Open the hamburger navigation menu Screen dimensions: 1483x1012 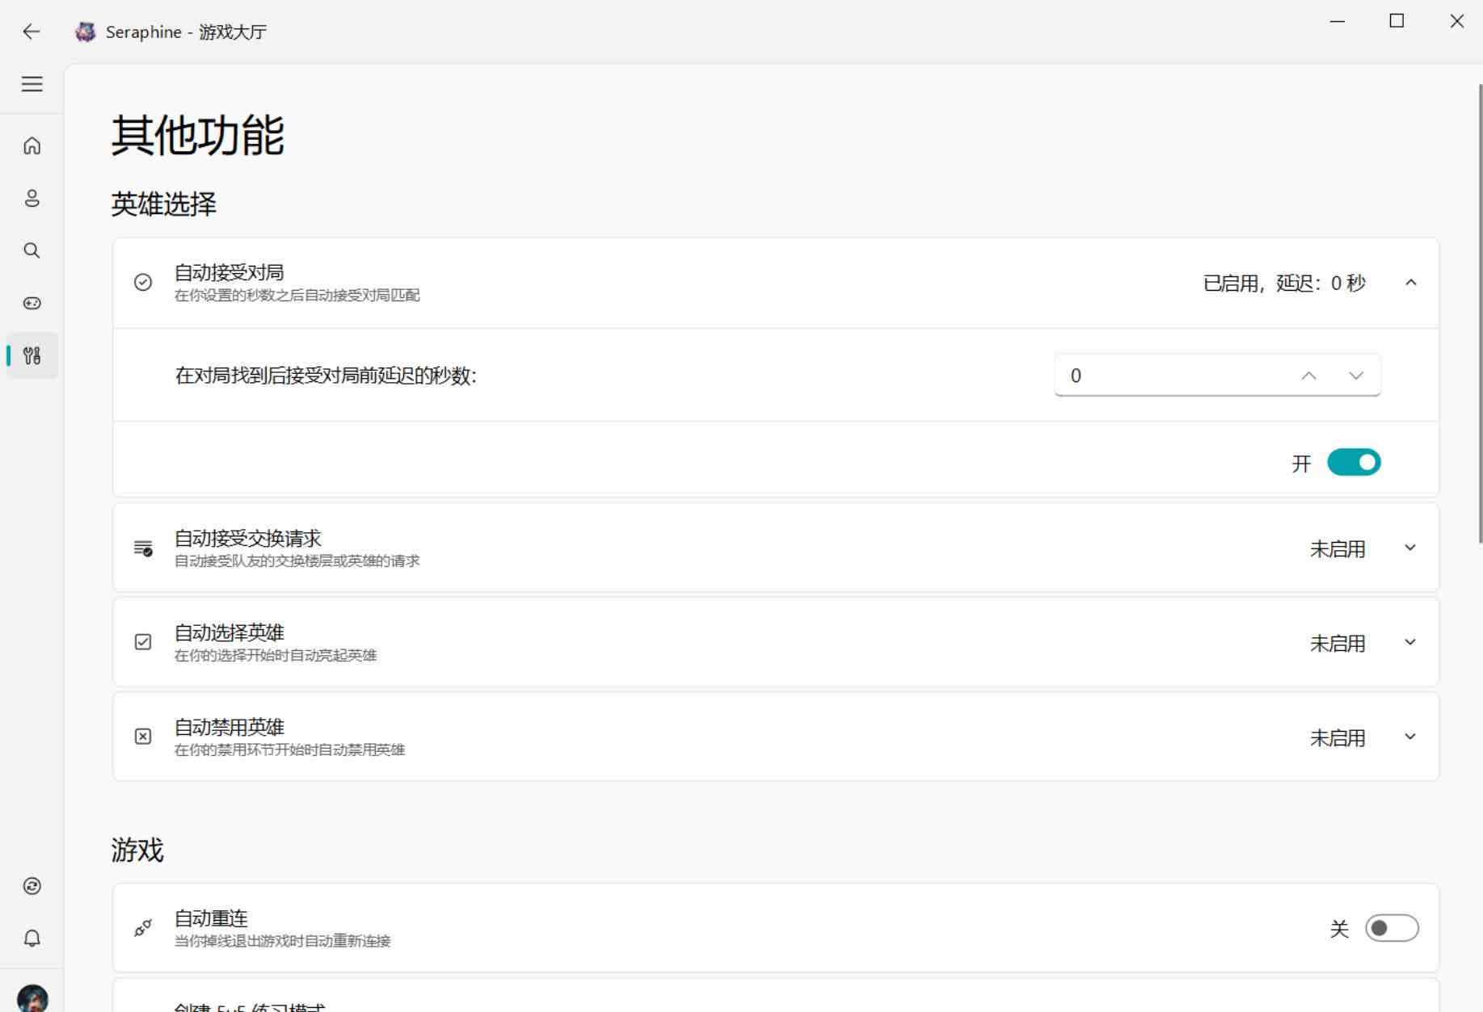[32, 84]
